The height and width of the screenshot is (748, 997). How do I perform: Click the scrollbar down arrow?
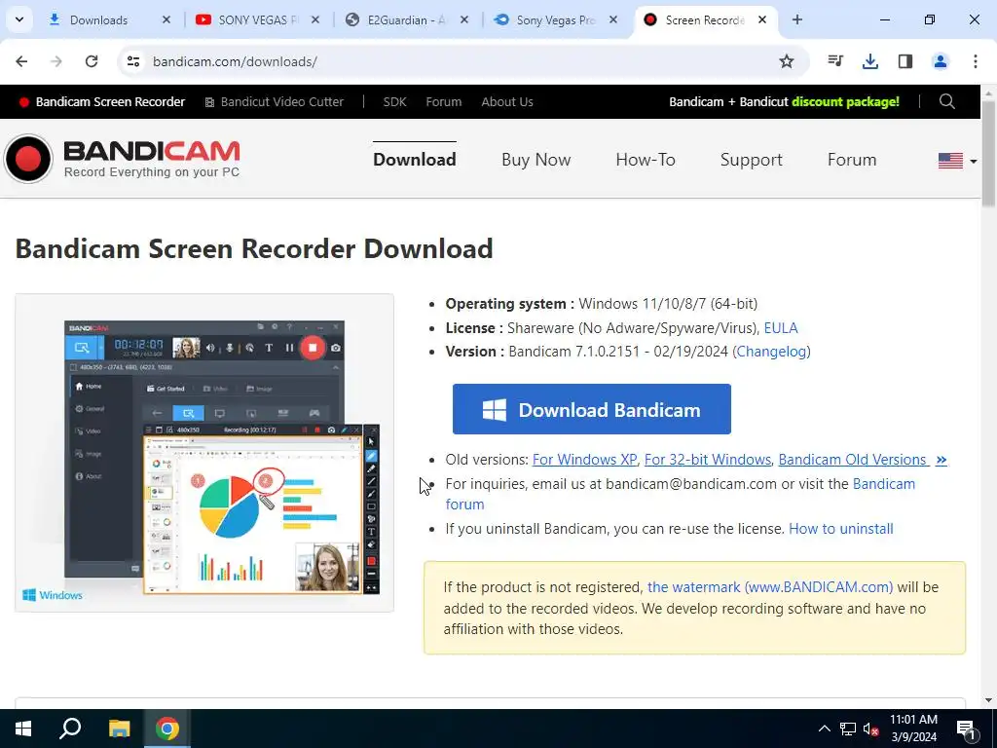point(988,700)
